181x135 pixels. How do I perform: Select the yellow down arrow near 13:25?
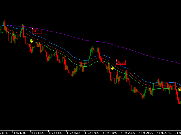(x=32, y=41)
